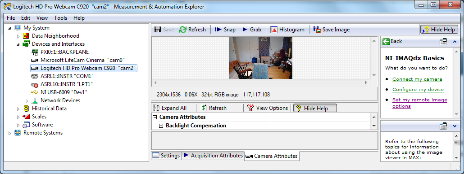Refresh the camera from top toolbar
464x174 pixels.
(193, 30)
